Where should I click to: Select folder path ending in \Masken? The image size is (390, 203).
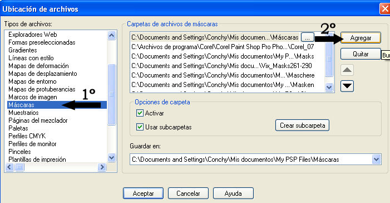223,85
